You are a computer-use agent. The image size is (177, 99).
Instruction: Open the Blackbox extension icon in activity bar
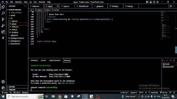pyautogui.click(x=3, y=38)
